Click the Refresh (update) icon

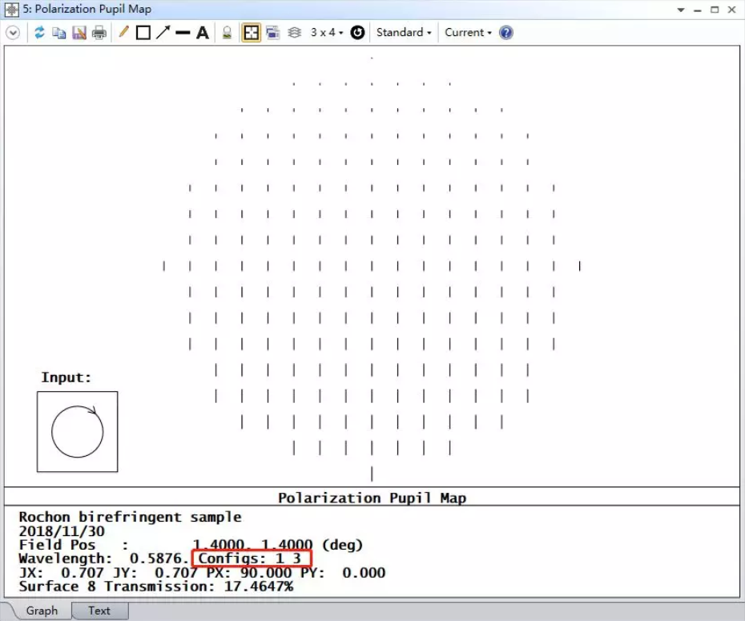[x=38, y=33]
